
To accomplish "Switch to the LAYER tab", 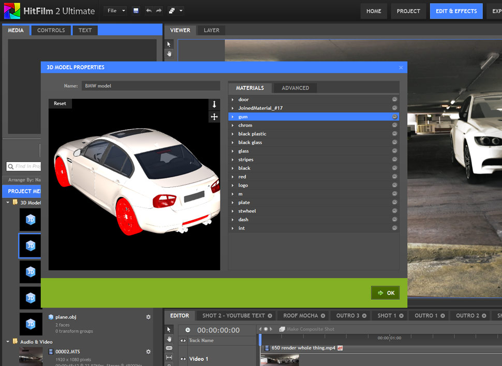I will (x=212, y=30).
